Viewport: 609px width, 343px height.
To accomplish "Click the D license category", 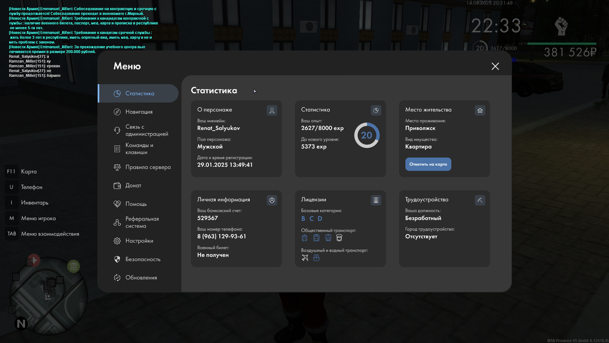I will point(320,219).
